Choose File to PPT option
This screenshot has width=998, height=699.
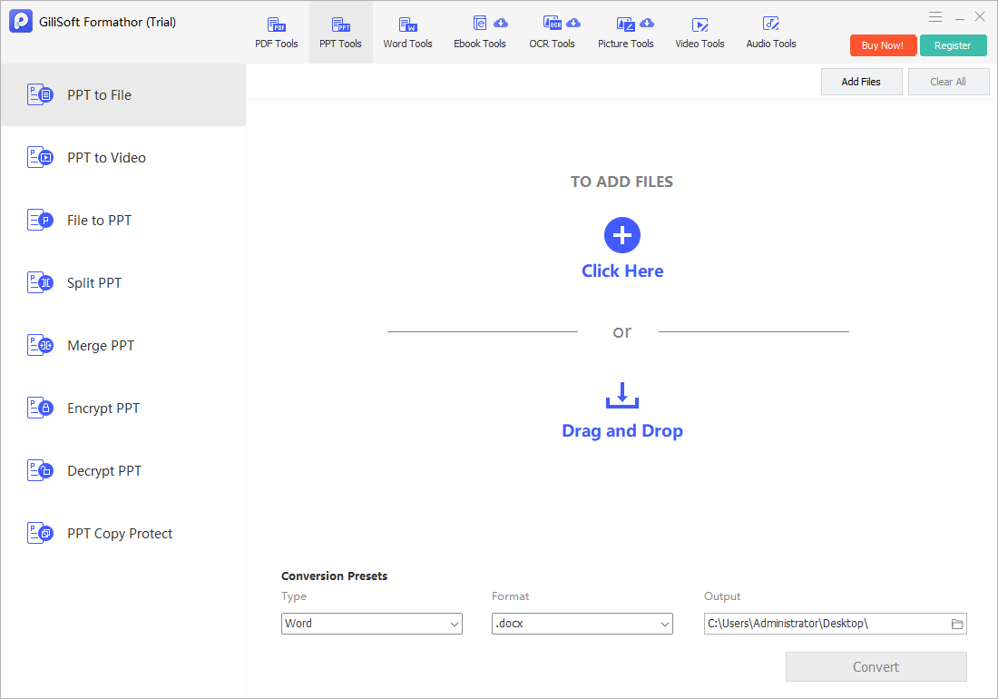click(x=123, y=221)
